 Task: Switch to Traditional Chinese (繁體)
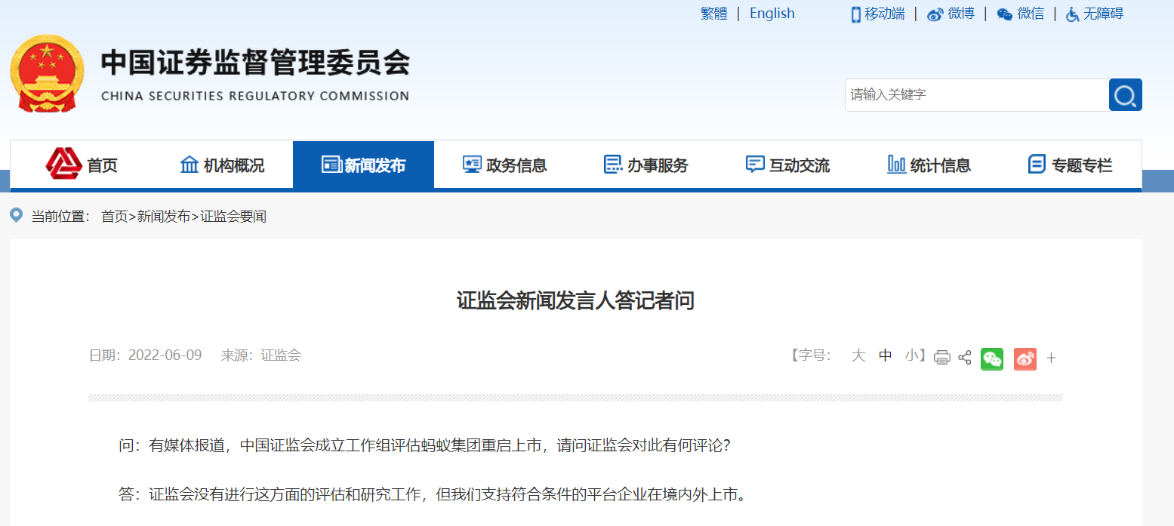click(x=713, y=14)
